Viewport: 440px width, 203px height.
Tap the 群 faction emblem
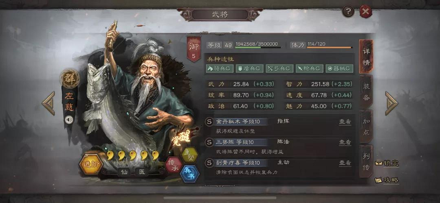tap(70, 78)
